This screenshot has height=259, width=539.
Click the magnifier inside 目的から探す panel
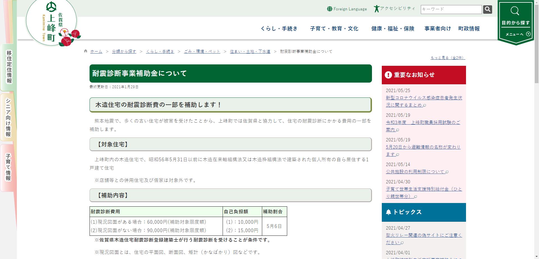[x=515, y=11]
